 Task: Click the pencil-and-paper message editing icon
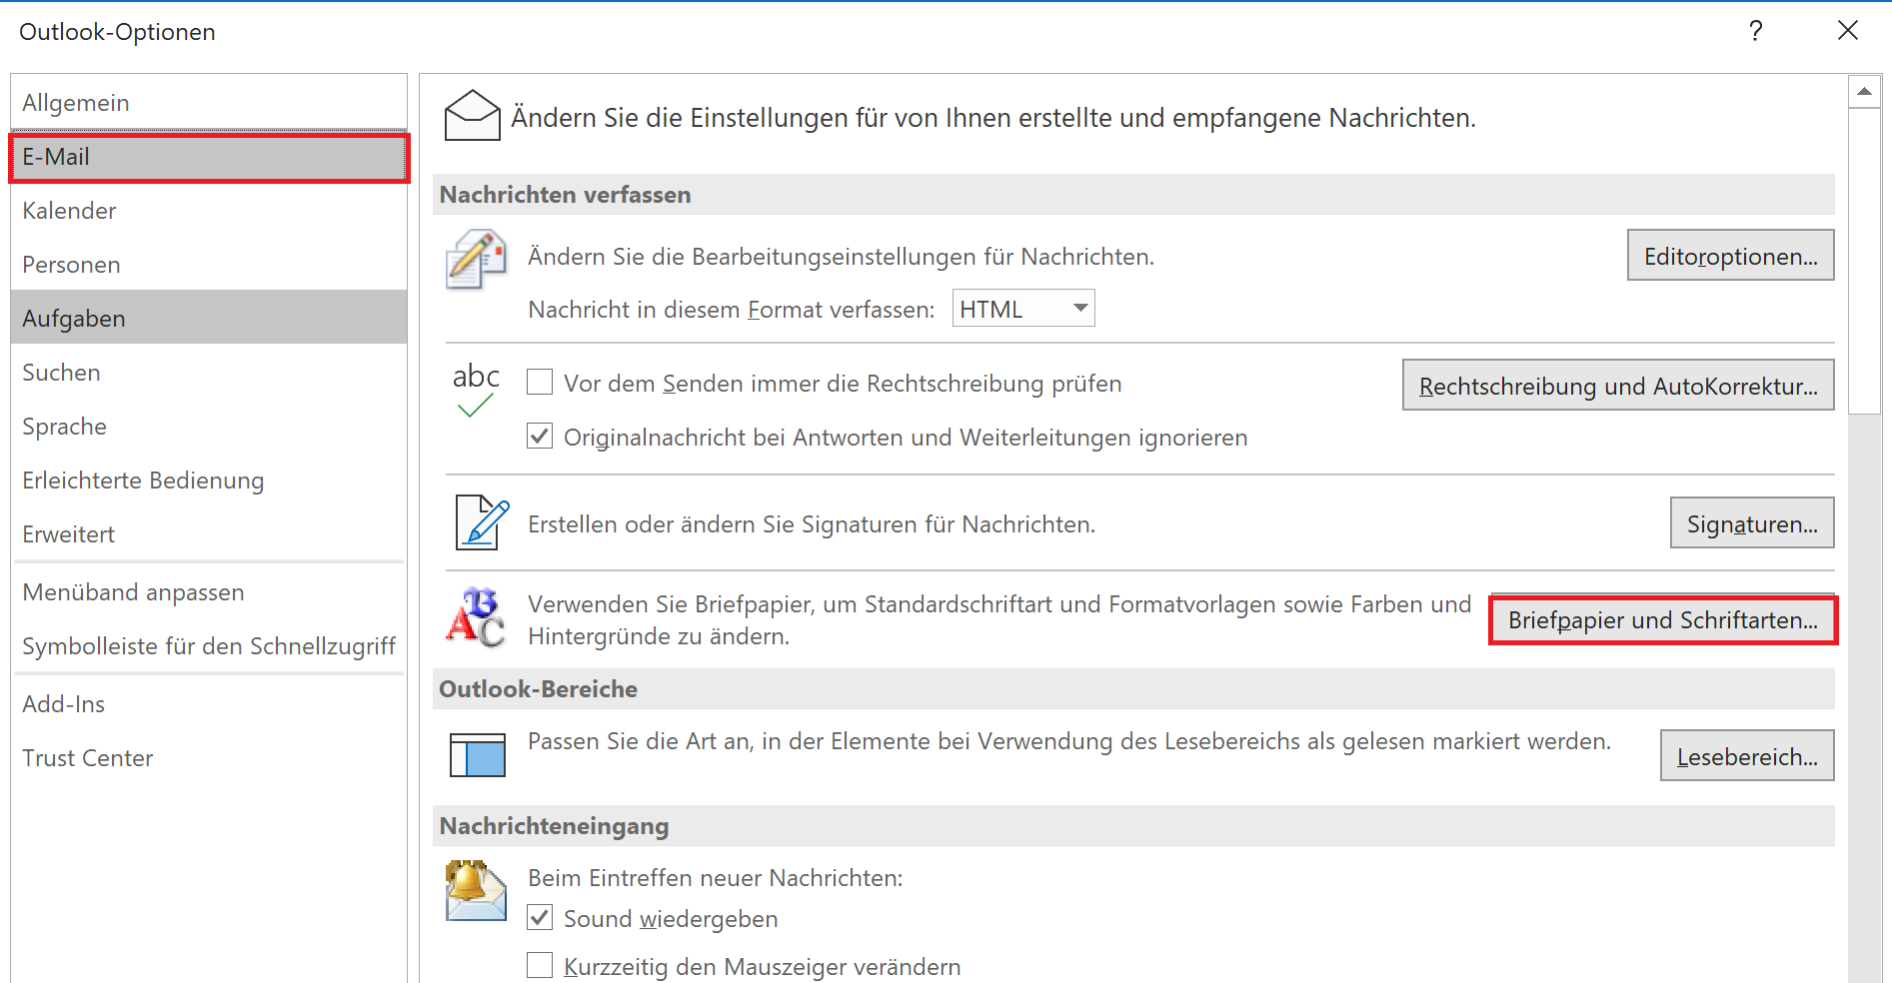pyautogui.click(x=476, y=259)
